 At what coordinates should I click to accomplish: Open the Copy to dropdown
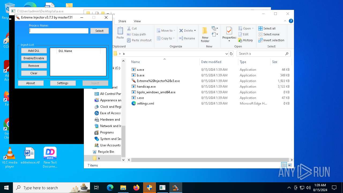pyautogui.click(x=166, y=38)
